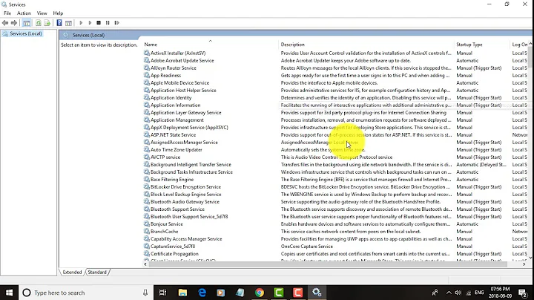Click the horizontal scrollbar right arrow
Screen dimensions: 534x300
coord(524,264)
